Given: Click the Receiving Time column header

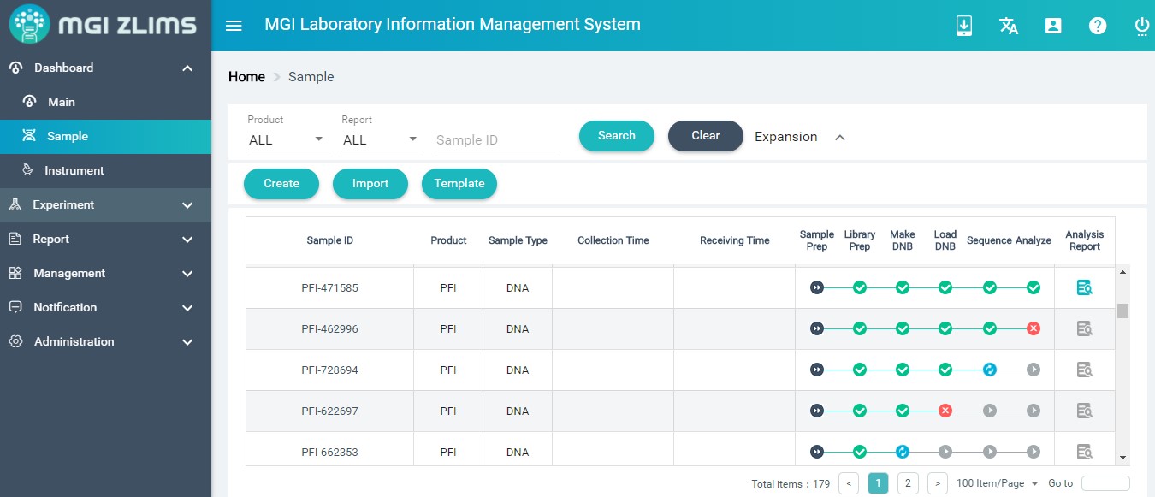Looking at the screenshot, I should click(x=735, y=240).
